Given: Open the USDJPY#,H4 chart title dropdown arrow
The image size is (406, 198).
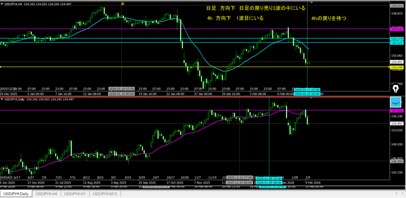Looking at the screenshot, I should pos(2,4).
